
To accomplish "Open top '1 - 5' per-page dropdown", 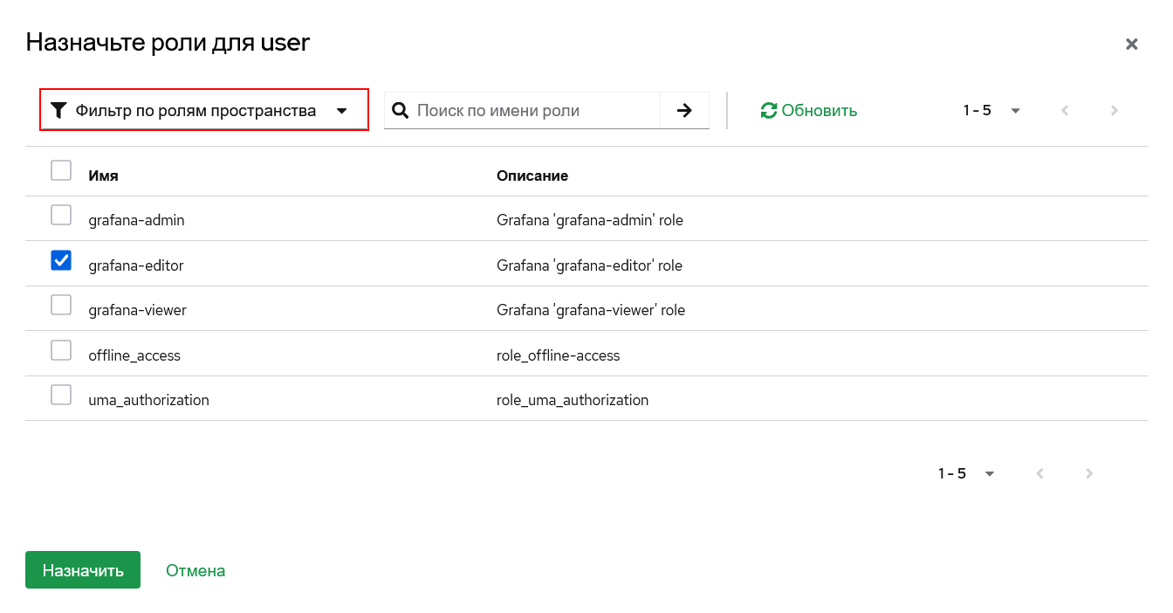I will pos(992,111).
